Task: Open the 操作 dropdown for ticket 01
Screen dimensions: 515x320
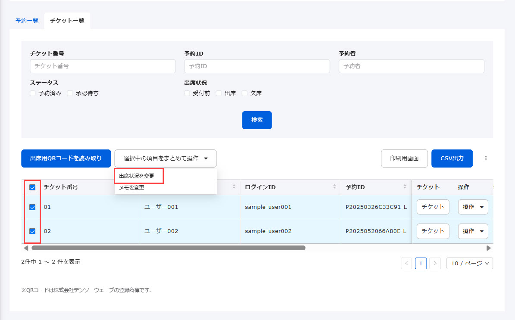Action: 473,207
